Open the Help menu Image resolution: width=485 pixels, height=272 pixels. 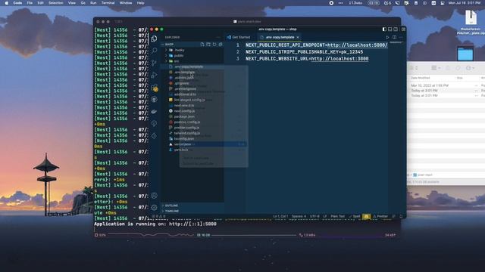click(140, 3)
